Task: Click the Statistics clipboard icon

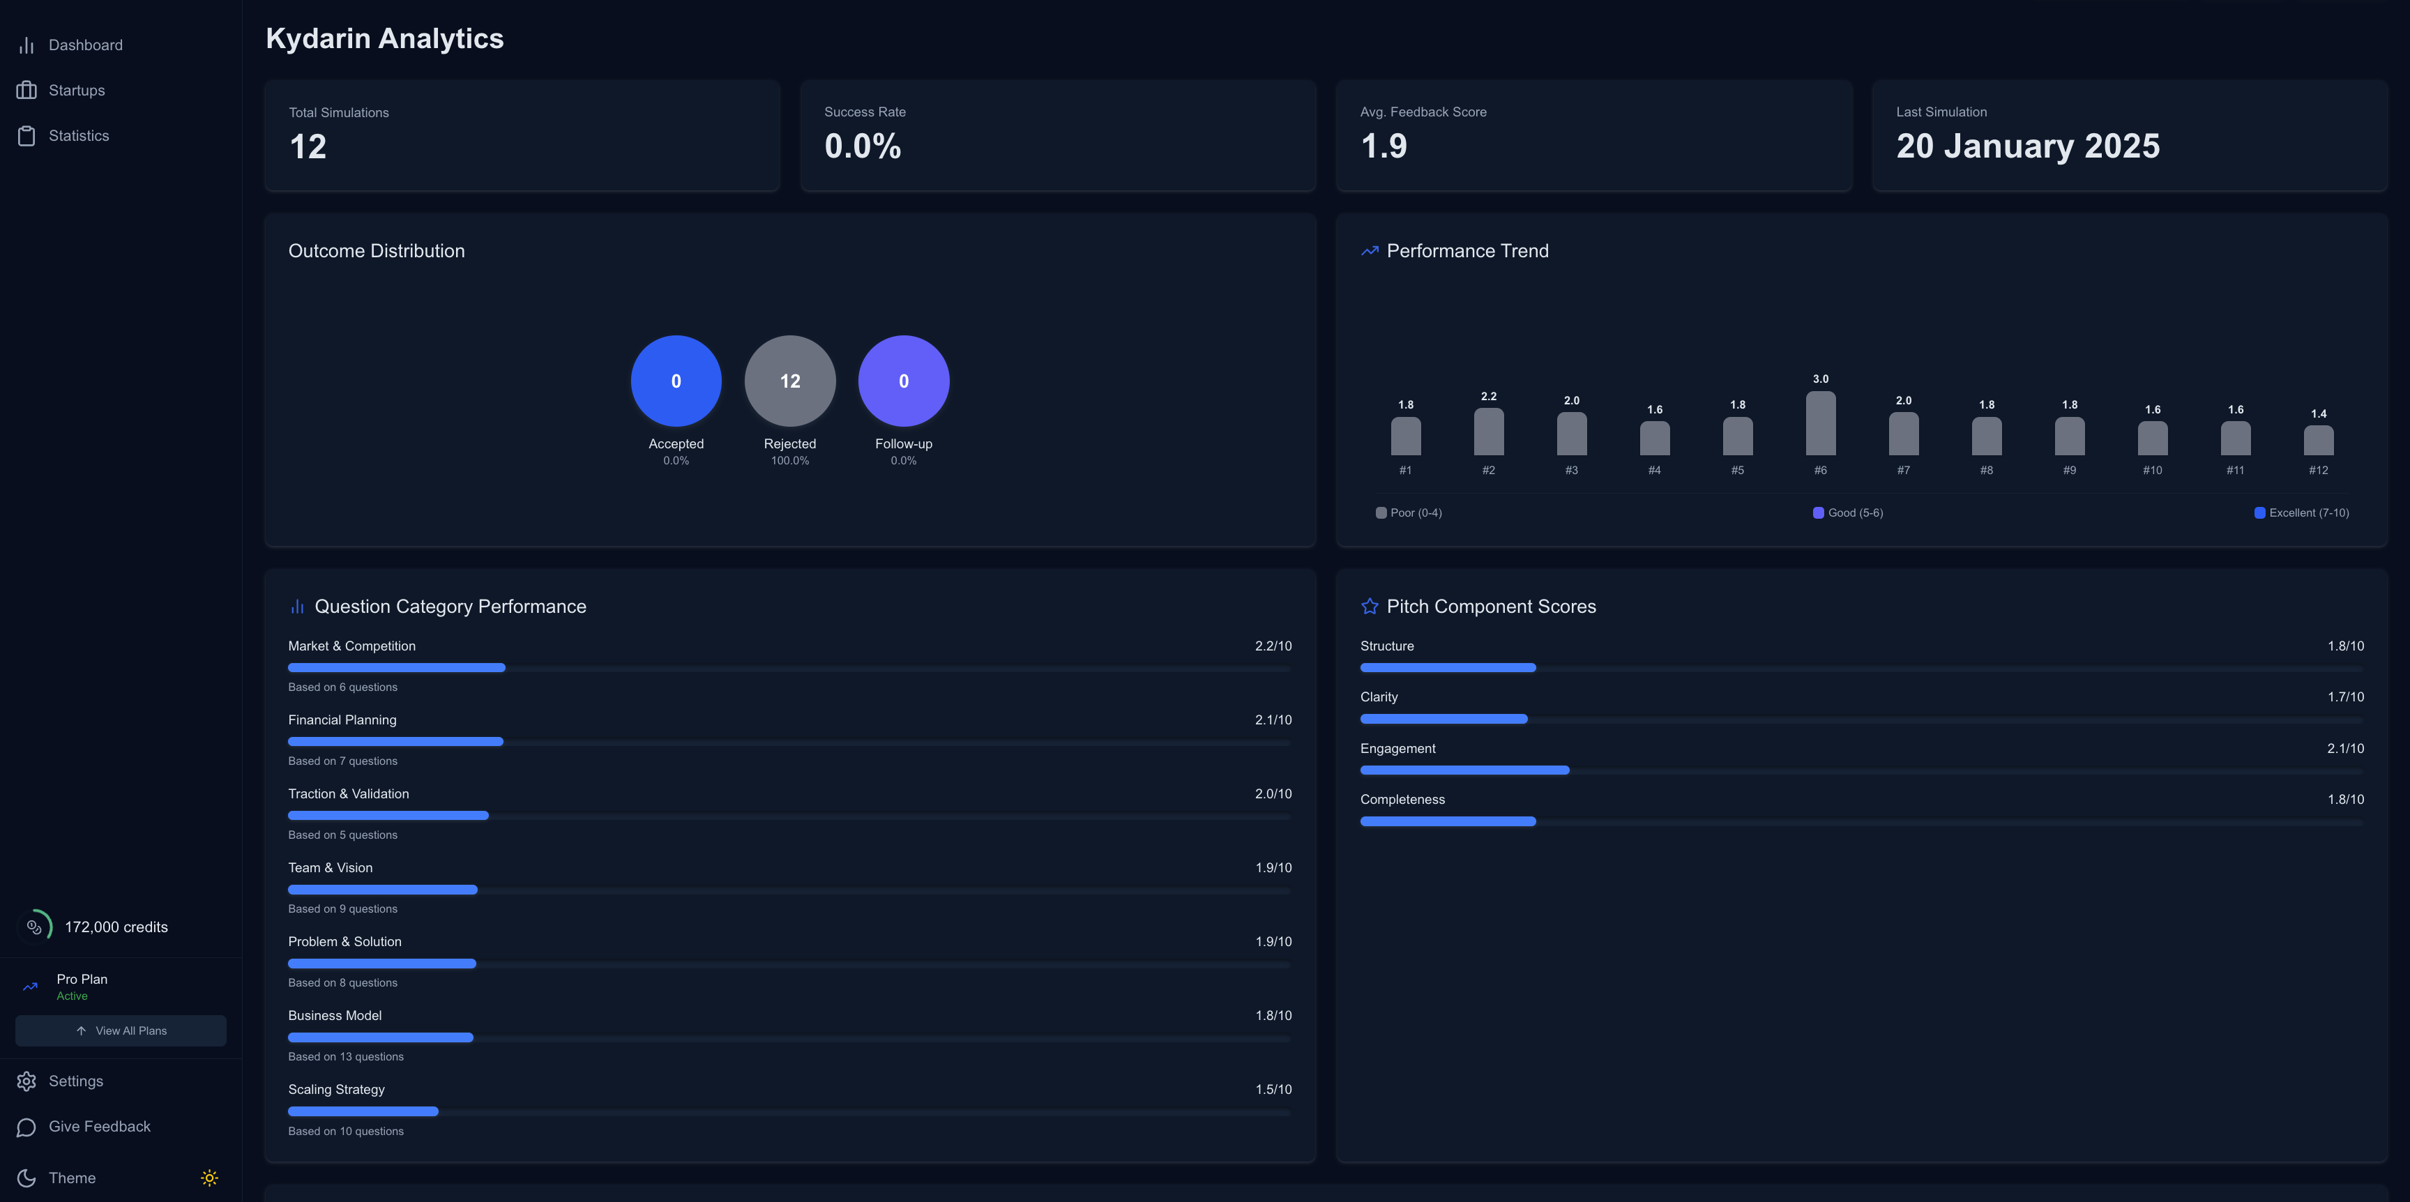Action: [25, 135]
